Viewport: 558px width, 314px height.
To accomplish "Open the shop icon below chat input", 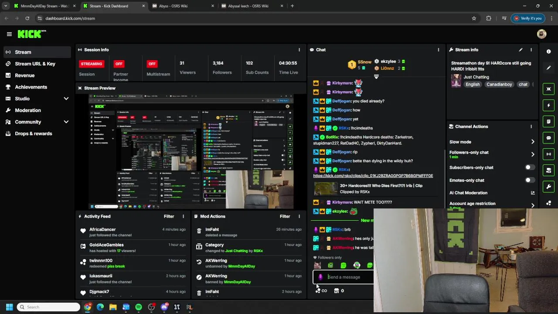I will point(336,291).
